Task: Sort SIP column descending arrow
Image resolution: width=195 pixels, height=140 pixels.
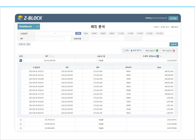Action: 50,56
